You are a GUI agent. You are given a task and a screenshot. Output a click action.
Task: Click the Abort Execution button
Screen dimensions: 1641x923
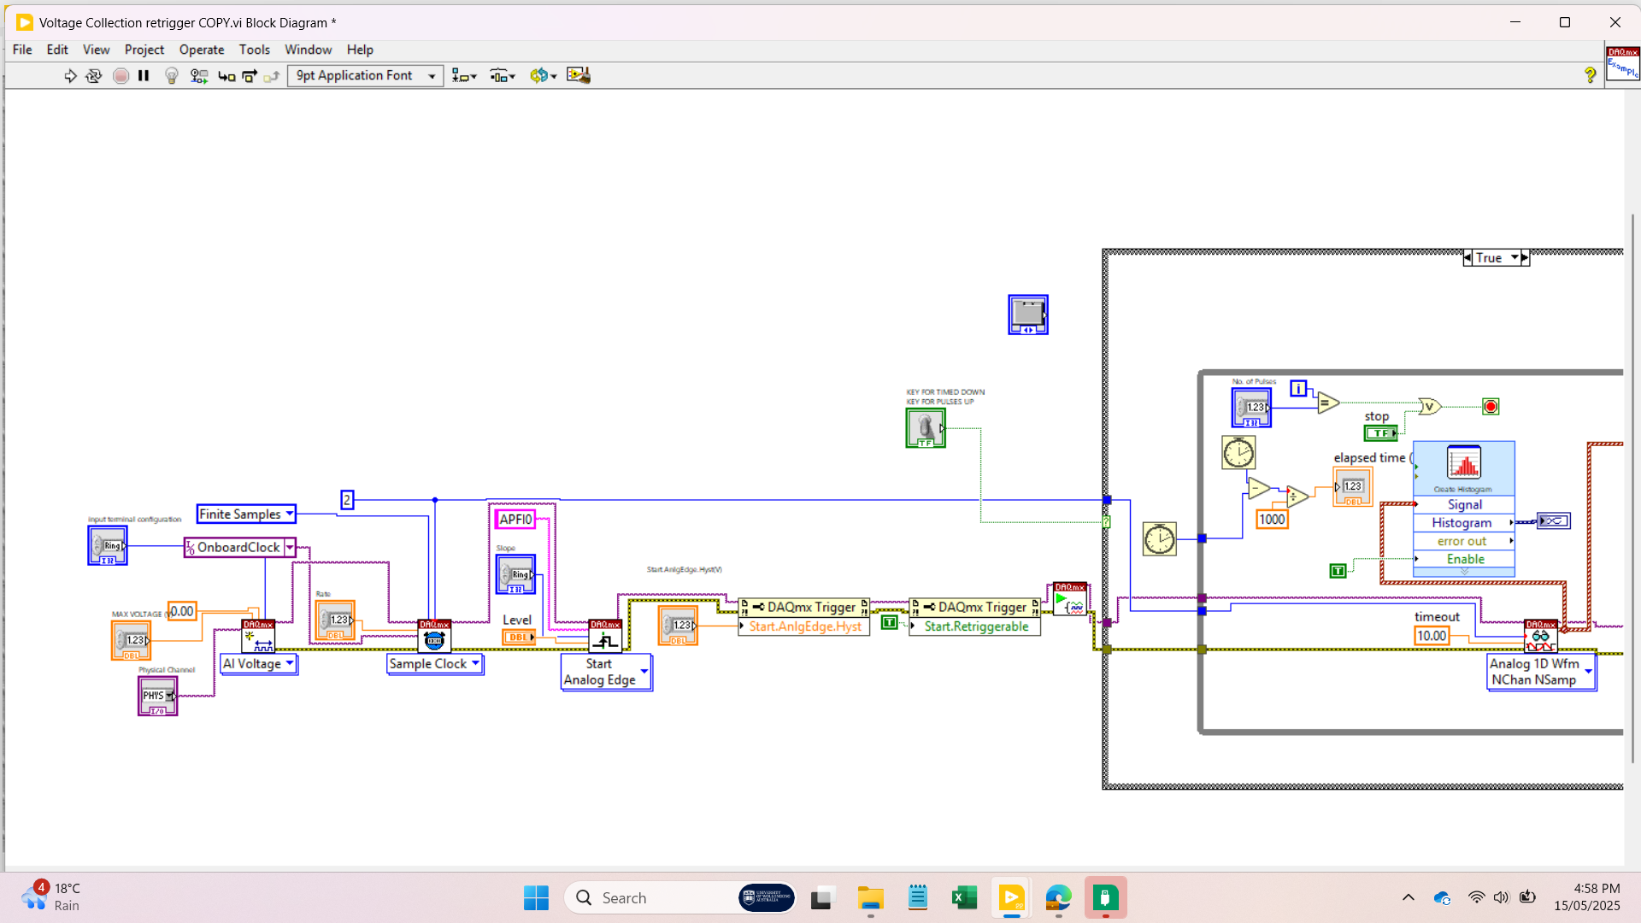coord(121,76)
